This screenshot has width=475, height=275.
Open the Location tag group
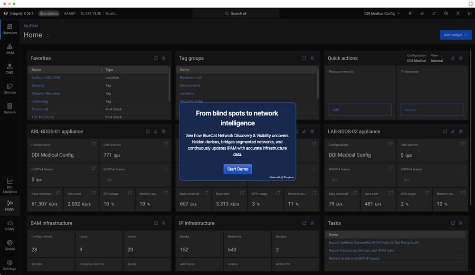[187, 93]
